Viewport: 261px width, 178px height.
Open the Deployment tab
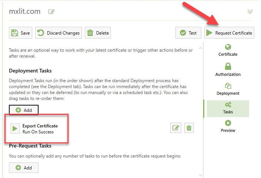pos(228,89)
